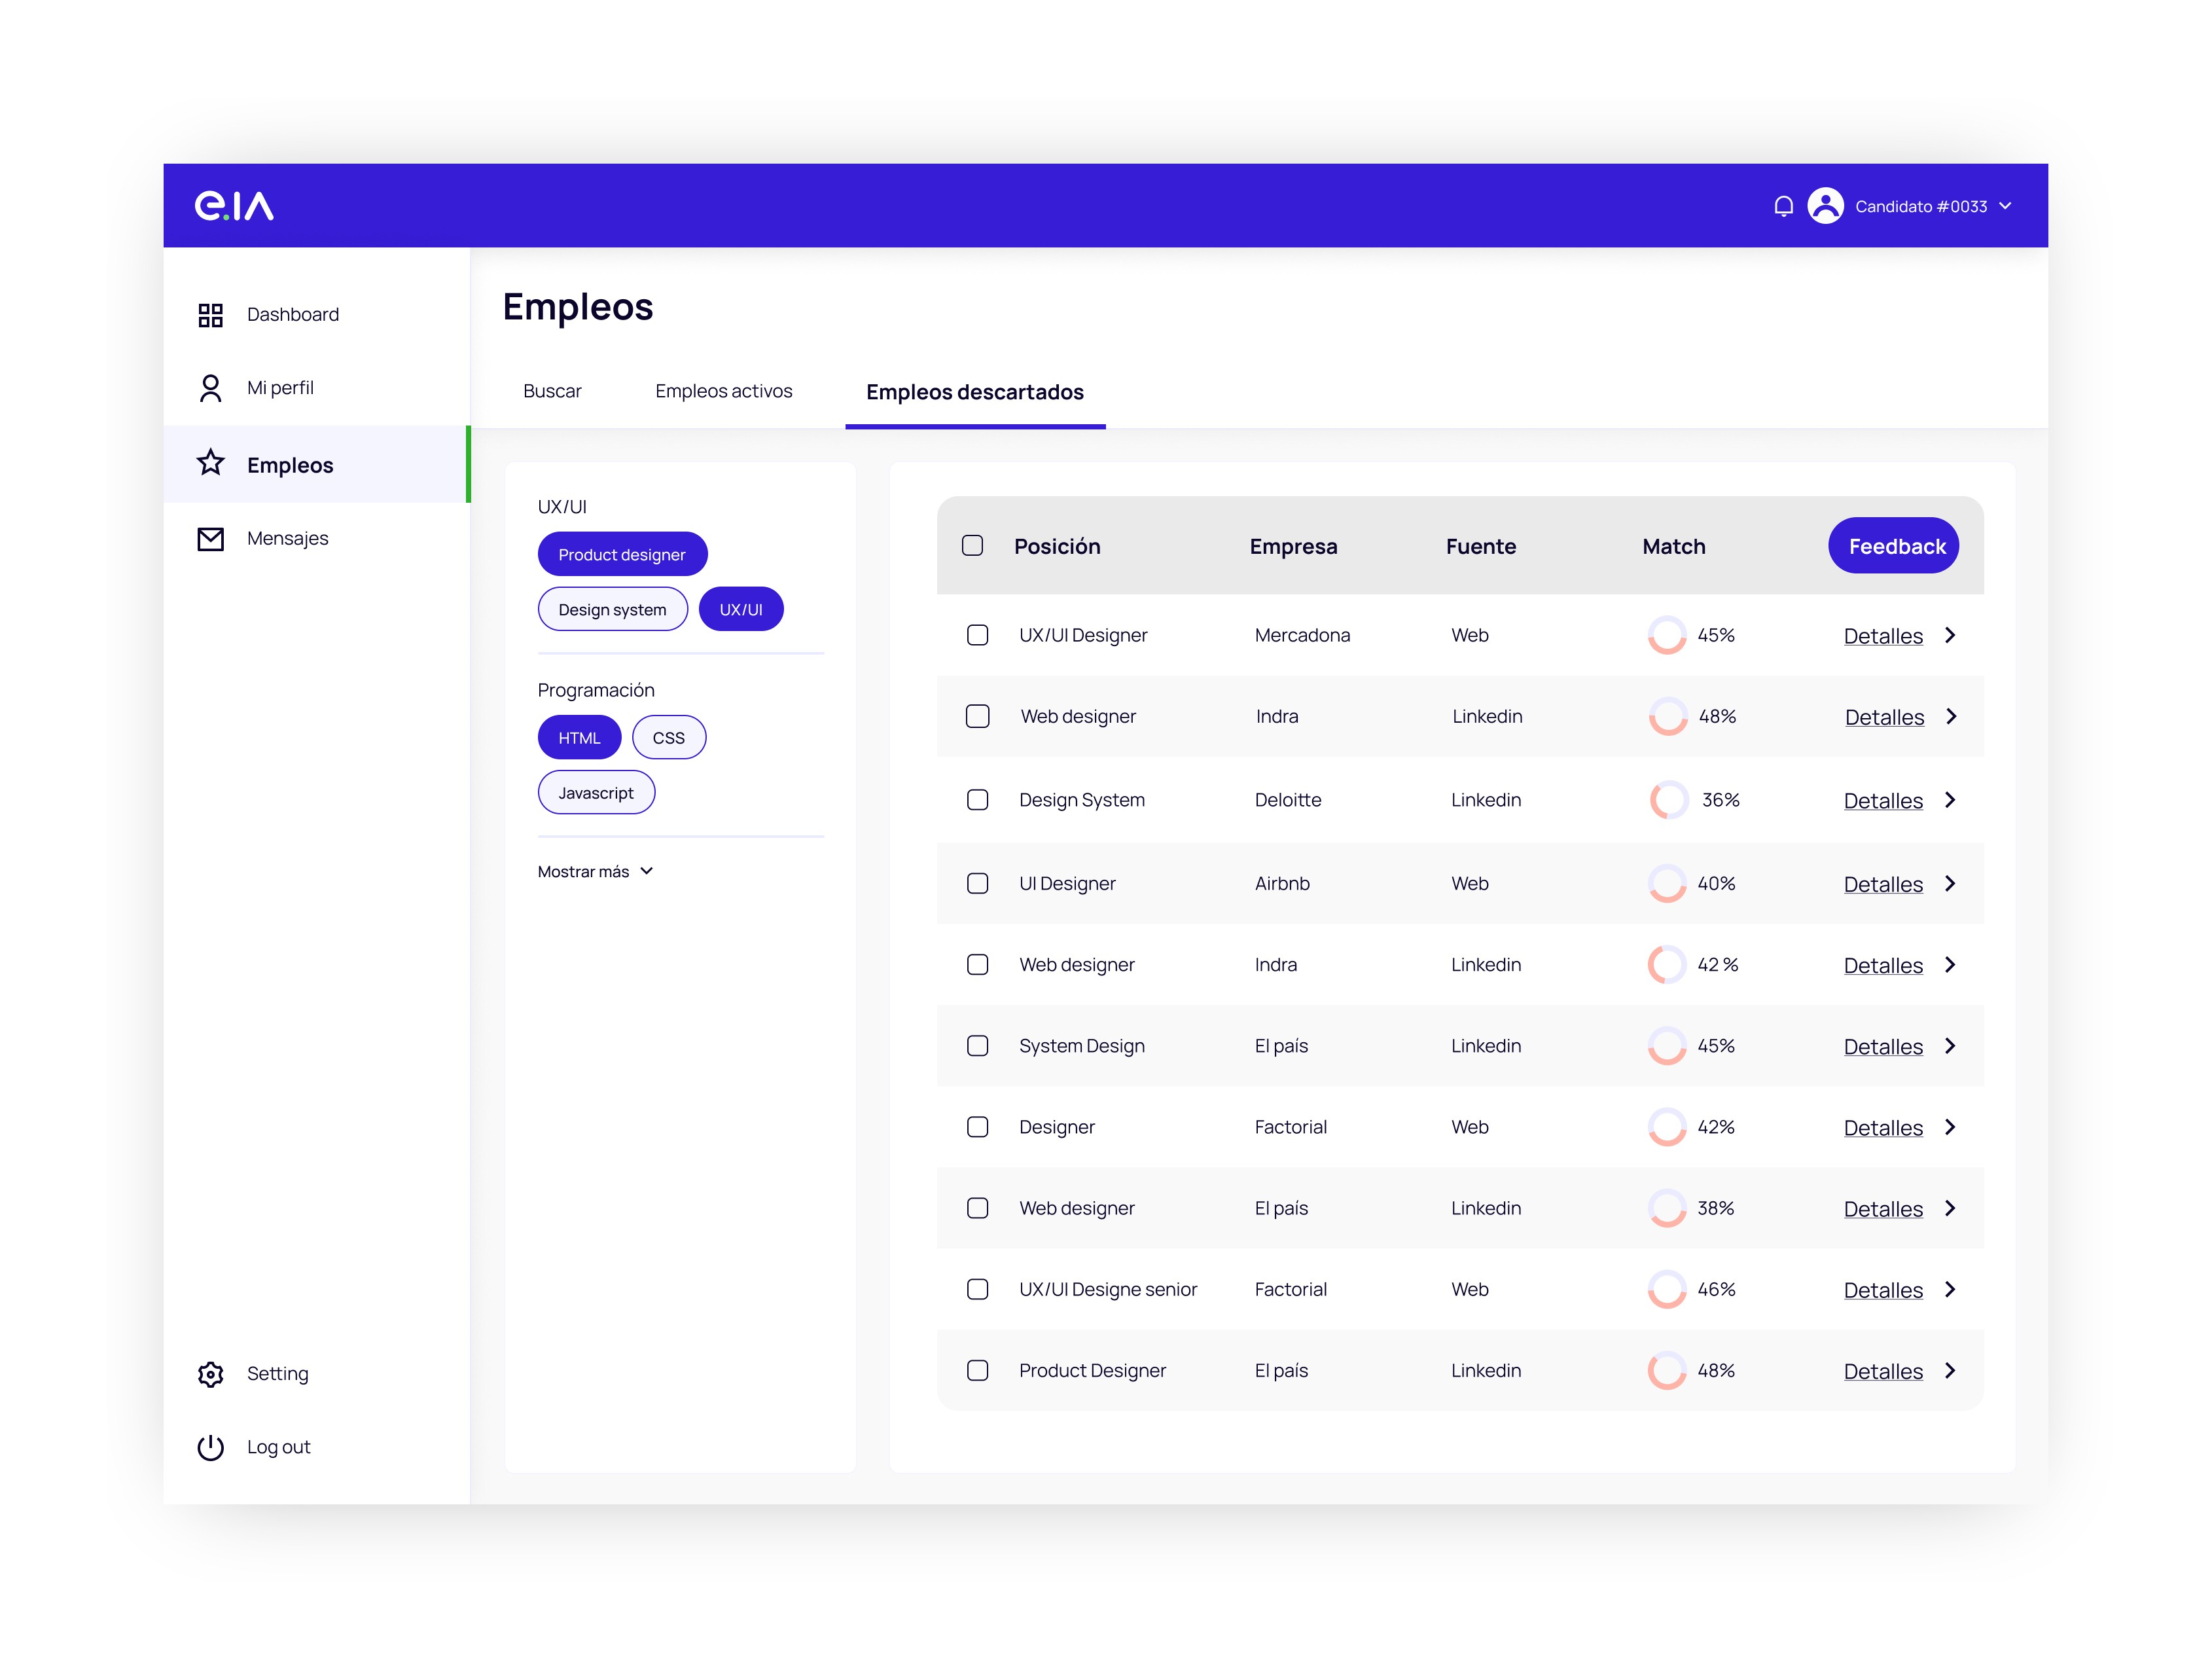
Task: Click the Feedback button
Action: pyautogui.click(x=1893, y=545)
